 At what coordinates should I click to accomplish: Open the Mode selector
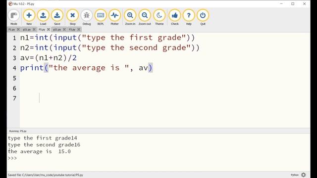pyautogui.click(x=14, y=17)
